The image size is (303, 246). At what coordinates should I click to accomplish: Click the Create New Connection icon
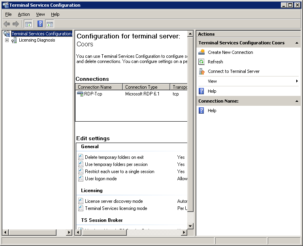point(201,52)
